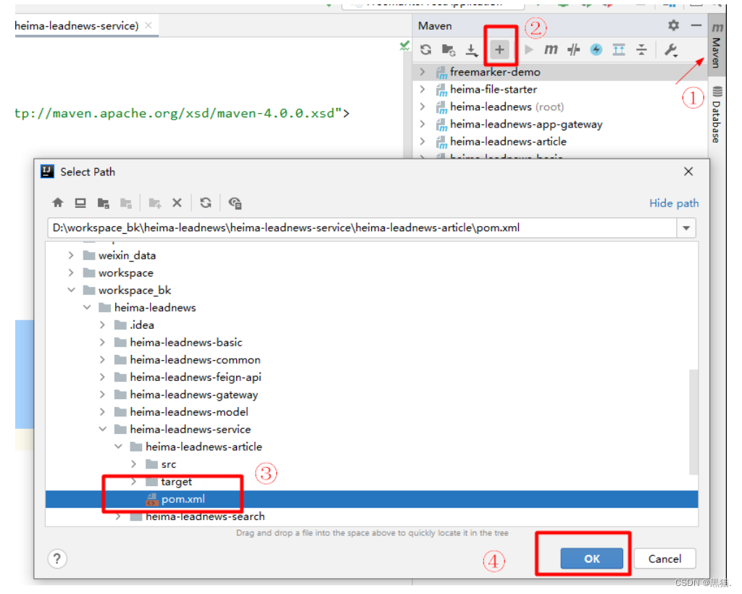Click Add Maven Projects plus icon
742x594 pixels.
coord(500,49)
